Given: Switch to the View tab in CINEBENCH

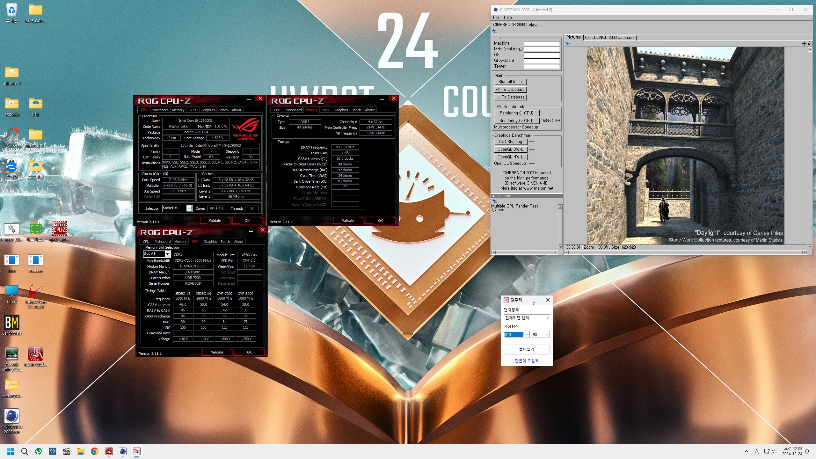Looking at the screenshot, I should pos(533,25).
